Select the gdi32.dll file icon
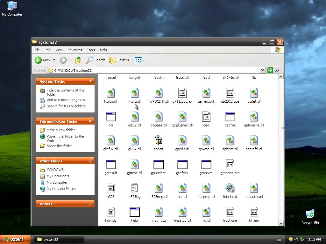The width and height of the screenshot is (326, 244). pyautogui.click(x=135, y=117)
